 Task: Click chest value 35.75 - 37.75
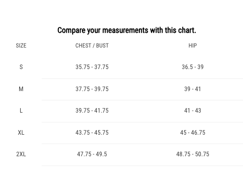92,67
